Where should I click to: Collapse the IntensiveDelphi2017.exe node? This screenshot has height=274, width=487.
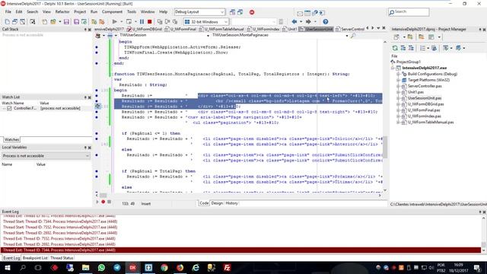pos(393,68)
